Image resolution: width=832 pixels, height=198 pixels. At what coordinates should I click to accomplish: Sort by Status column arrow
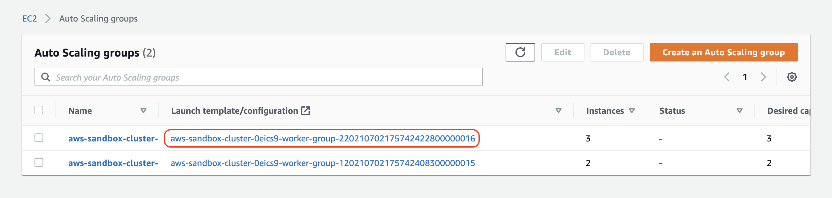[x=739, y=111]
